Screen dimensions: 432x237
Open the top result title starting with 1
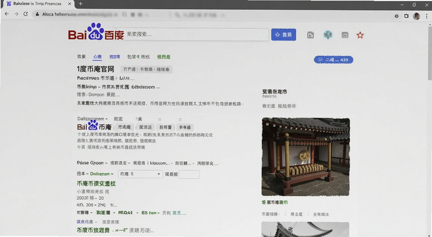coord(96,69)
